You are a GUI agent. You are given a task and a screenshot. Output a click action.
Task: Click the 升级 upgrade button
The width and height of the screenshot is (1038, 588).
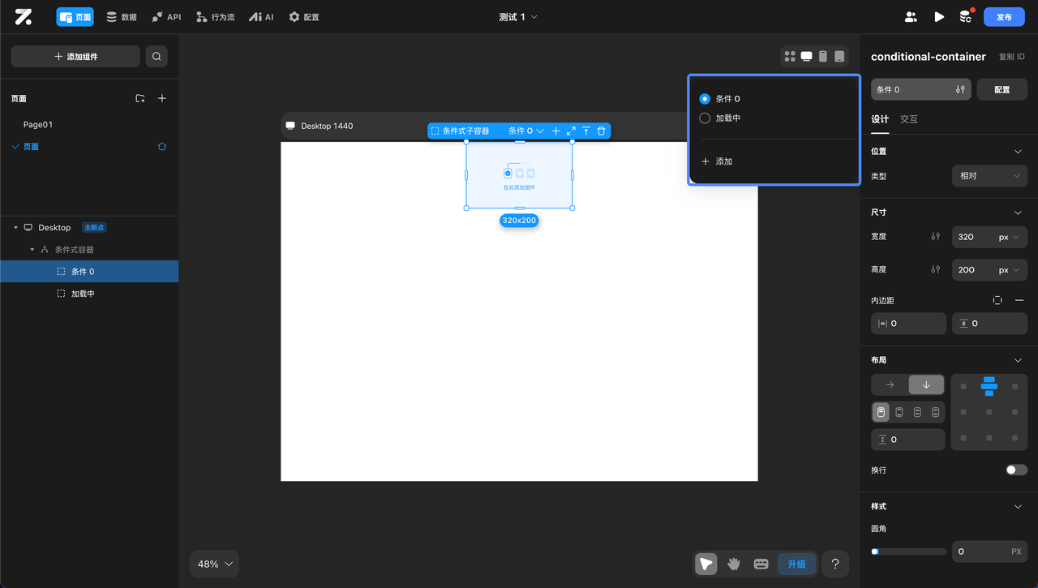click(797, 564)
